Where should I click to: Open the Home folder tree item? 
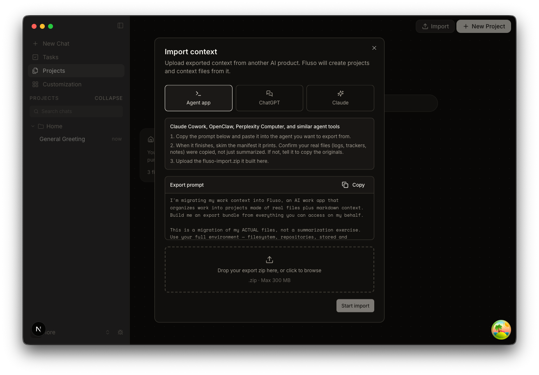[x=76, y=126]
